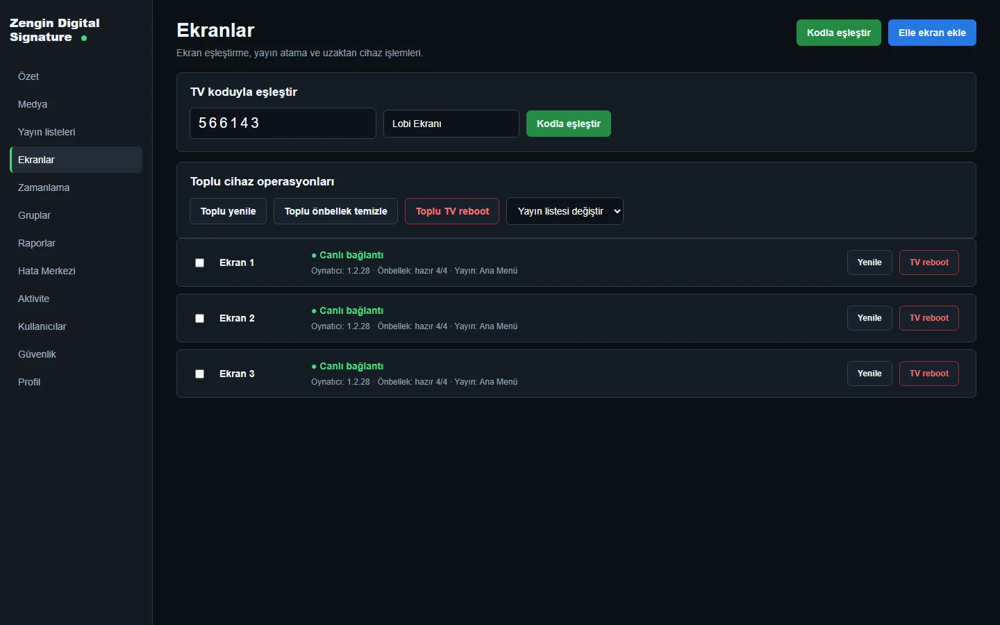Click Yenile for Ekran 1
Screen dimensions: 1000x625
(869, 262)
